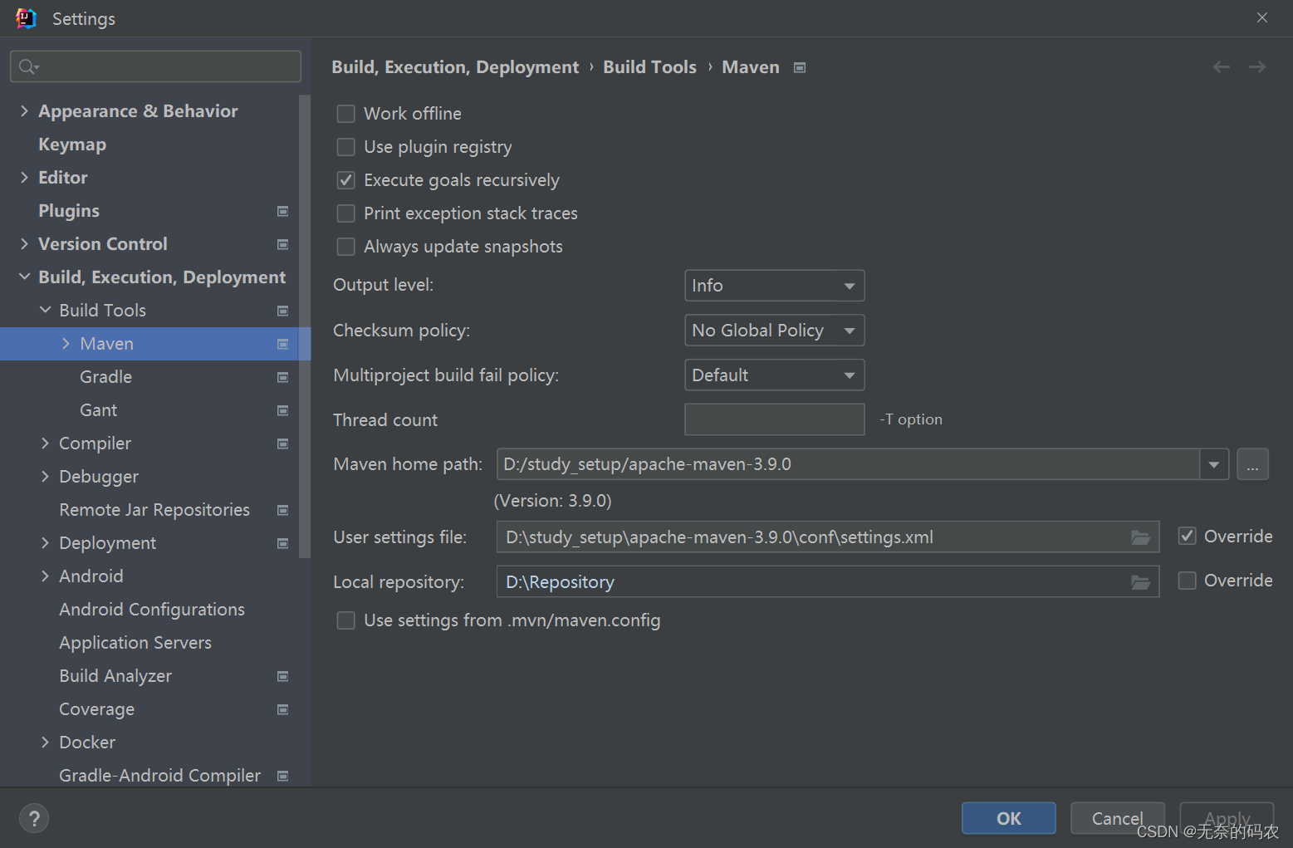
Task: Click project-level icon on Build Tools row
Action: (x=282, y=311)
